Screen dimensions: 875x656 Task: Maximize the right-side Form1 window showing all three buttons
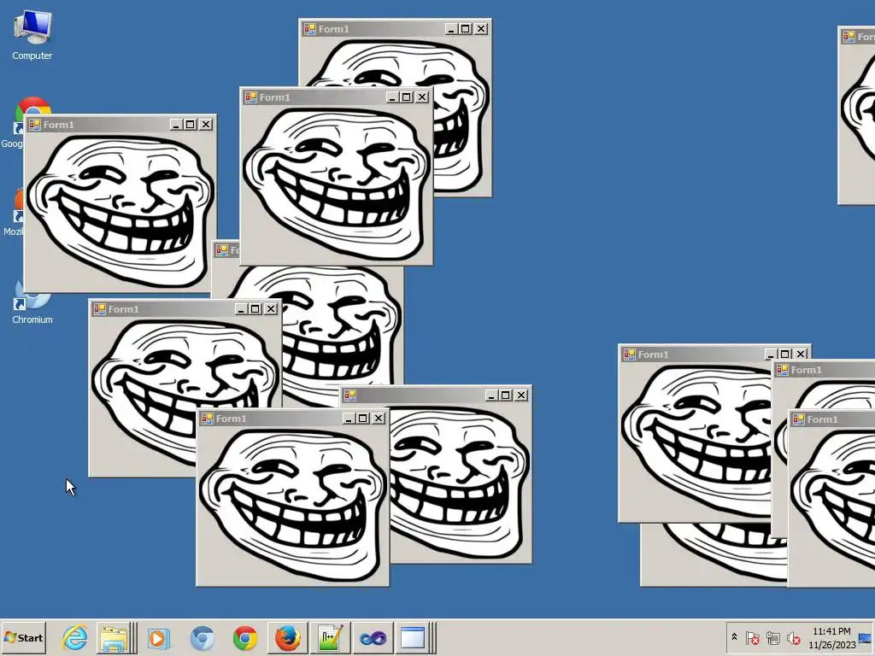(785, 354)
